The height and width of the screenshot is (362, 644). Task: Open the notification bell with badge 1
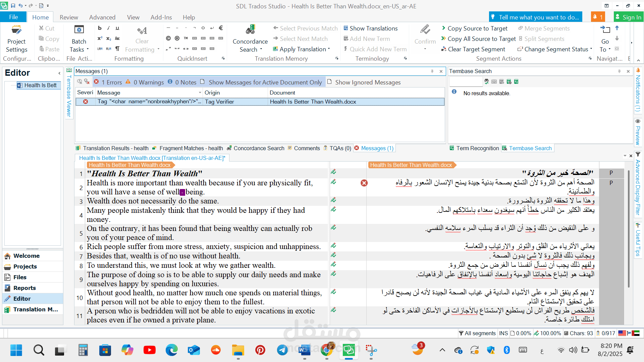click(597, 17)
